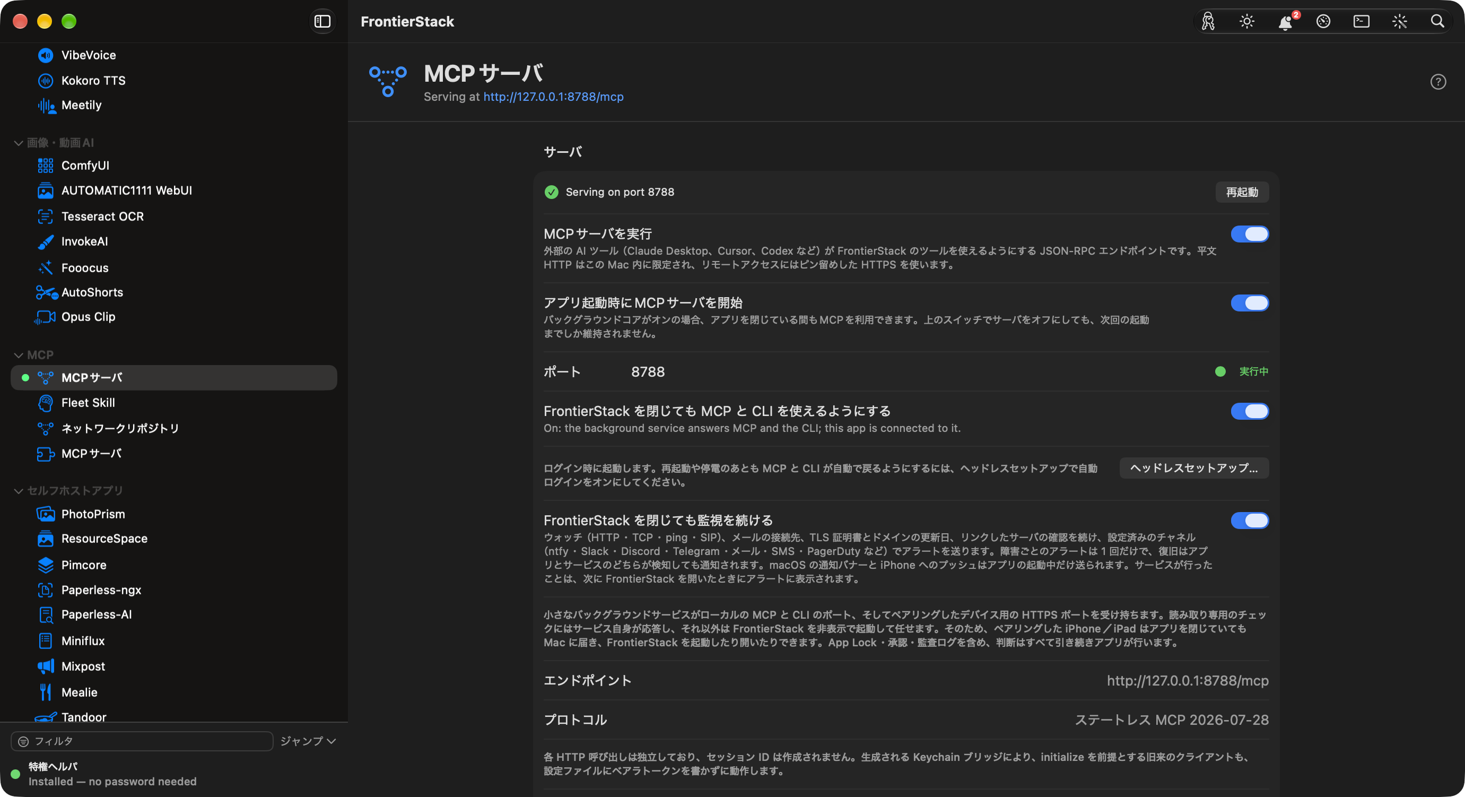The image size is (1465, 797).
Task: Open the terminal toolbar icon
Action: (x=1362, y=22)
